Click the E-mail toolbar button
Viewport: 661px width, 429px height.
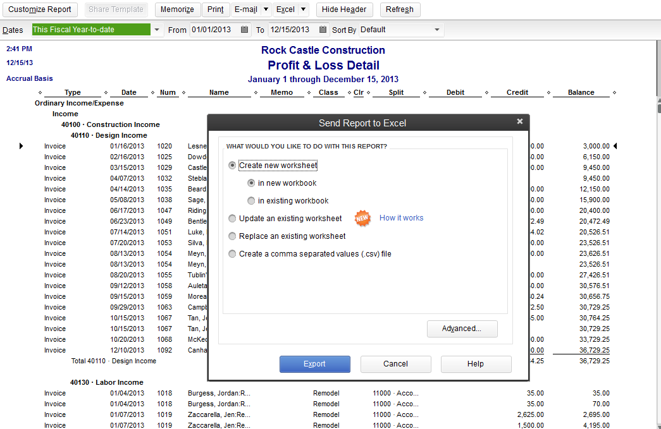click(x=246, y=9)
